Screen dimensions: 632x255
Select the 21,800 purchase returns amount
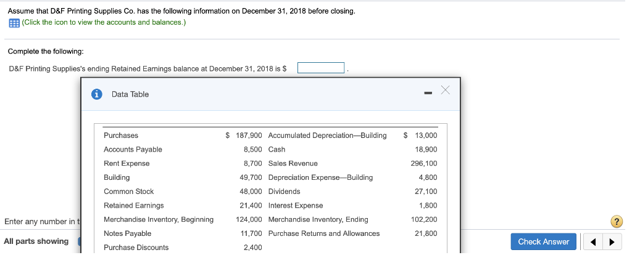point(426,233)
